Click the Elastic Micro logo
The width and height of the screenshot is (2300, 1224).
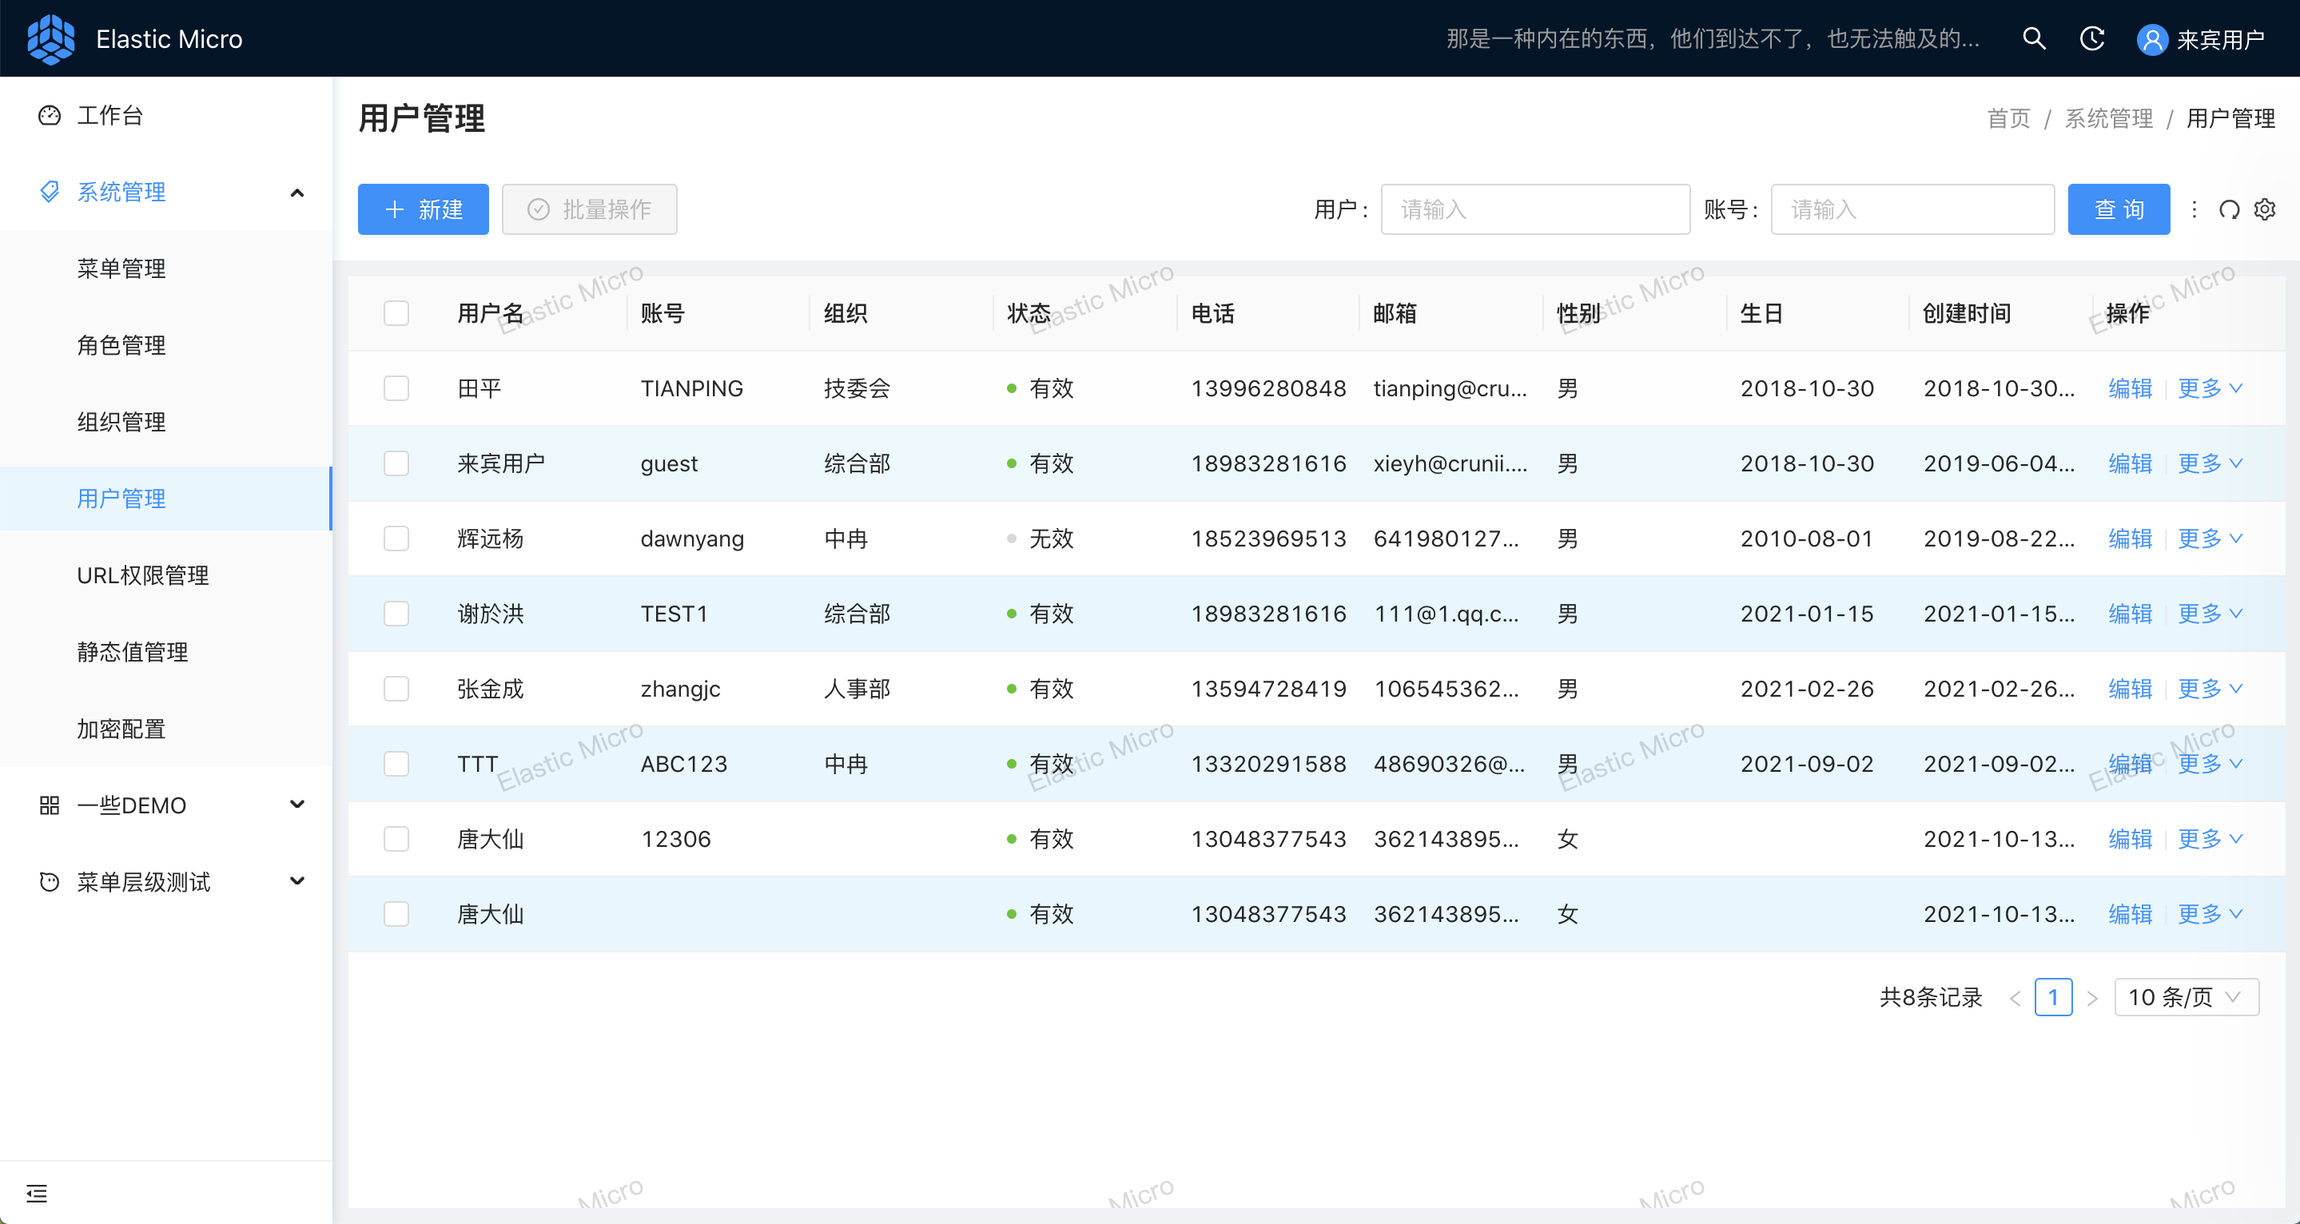[x=51, y=38]
